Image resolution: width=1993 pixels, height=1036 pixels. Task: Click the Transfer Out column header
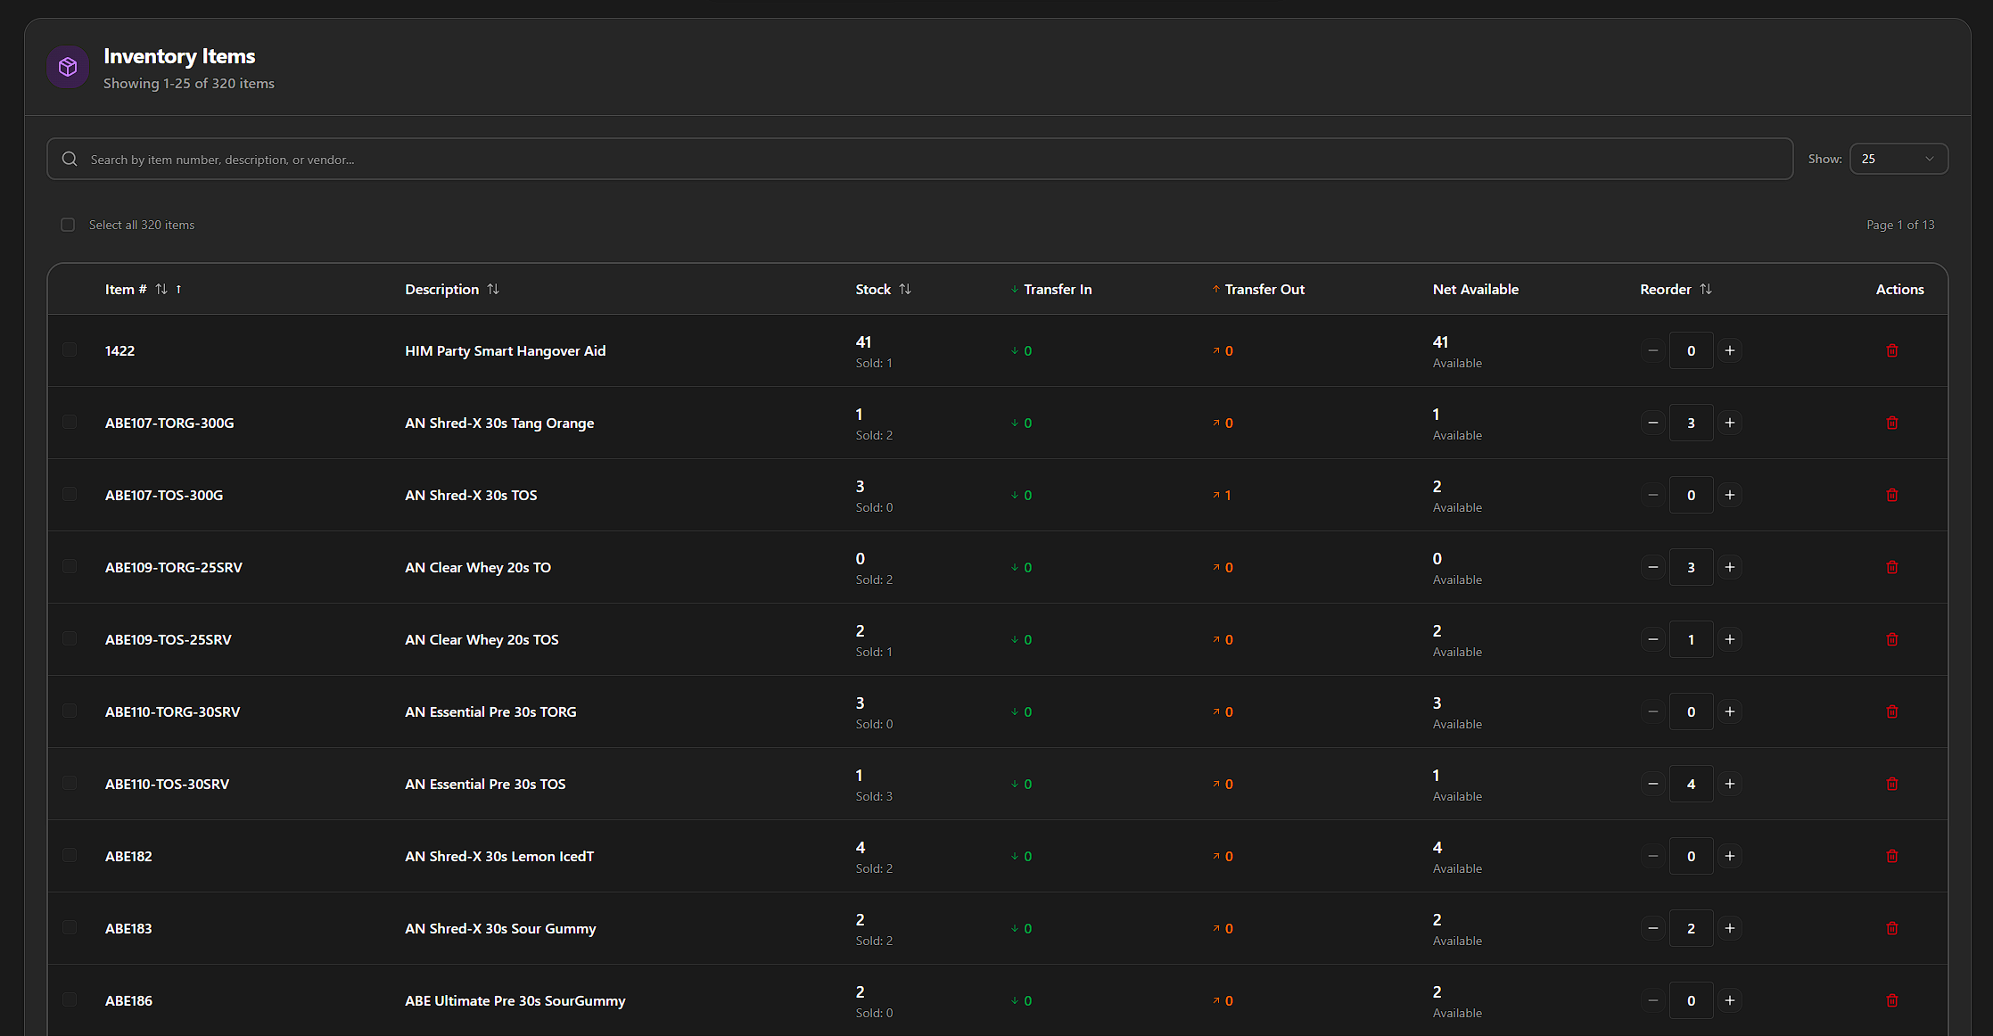click(x=1258, y=289)
